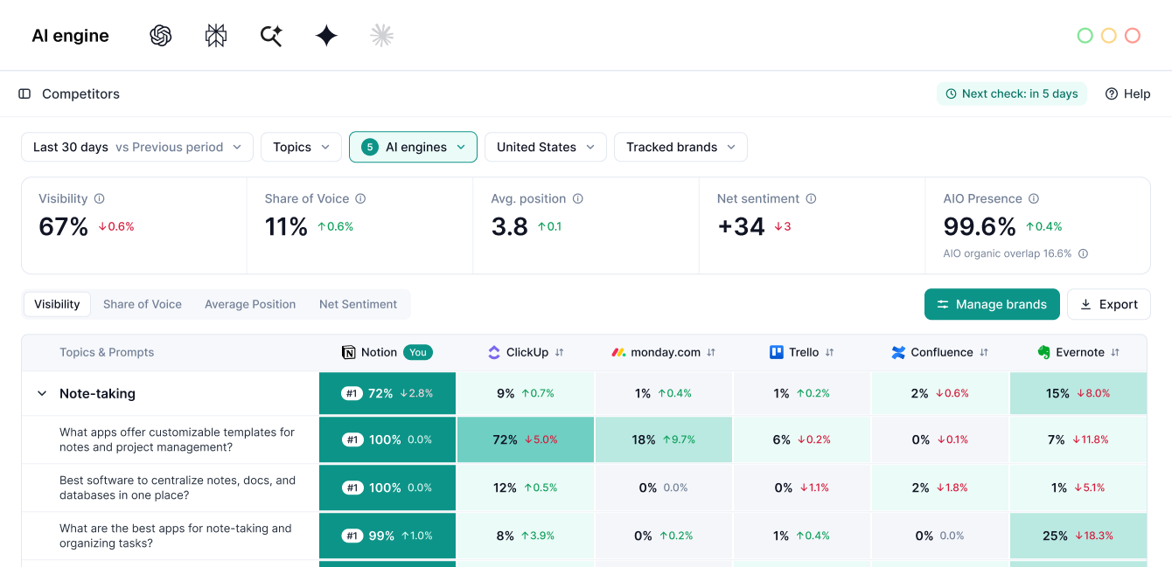
Task: Sort by Trello column arrows
Action: (x=829, y=353)
